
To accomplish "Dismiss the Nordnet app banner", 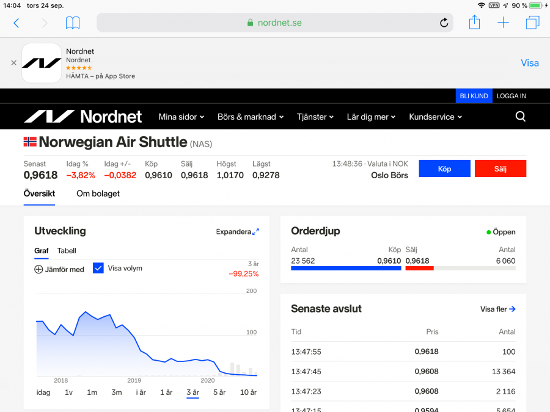I will click(x=13, y=63).
